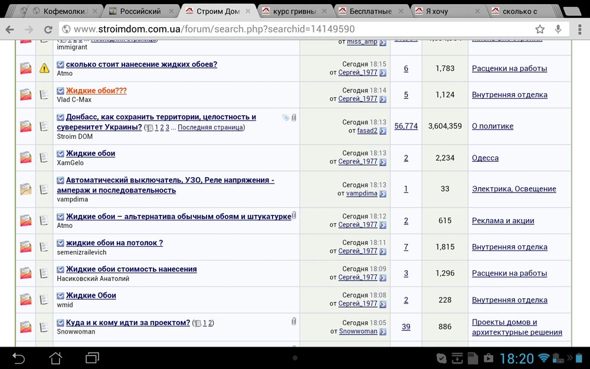
Task: Open the browser menu (three dots icon)
Action: tap(579, 28)
